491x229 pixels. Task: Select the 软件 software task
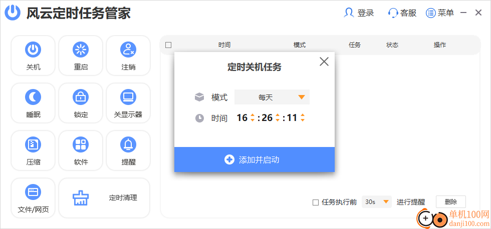click(x=81, y=150)
